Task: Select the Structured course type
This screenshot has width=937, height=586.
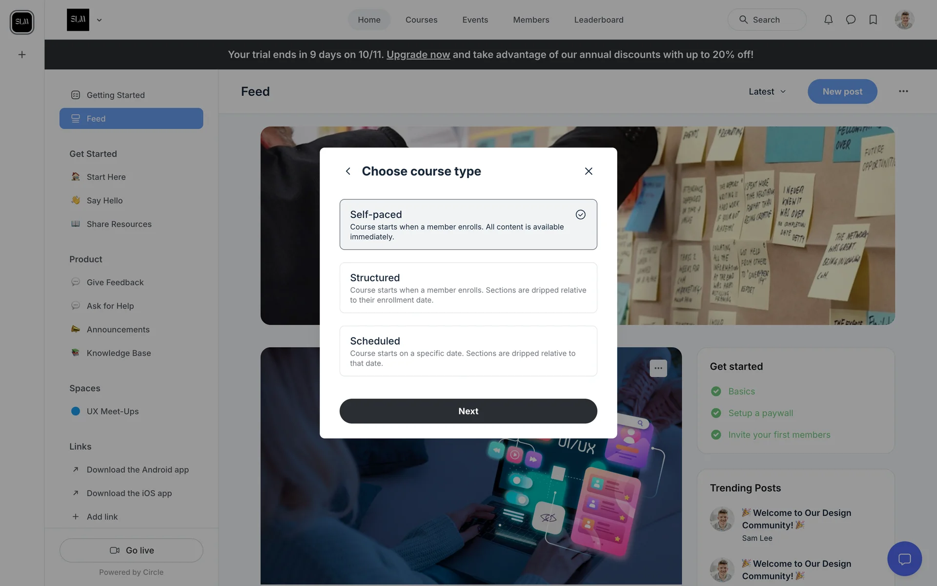Action: (468, 288)
